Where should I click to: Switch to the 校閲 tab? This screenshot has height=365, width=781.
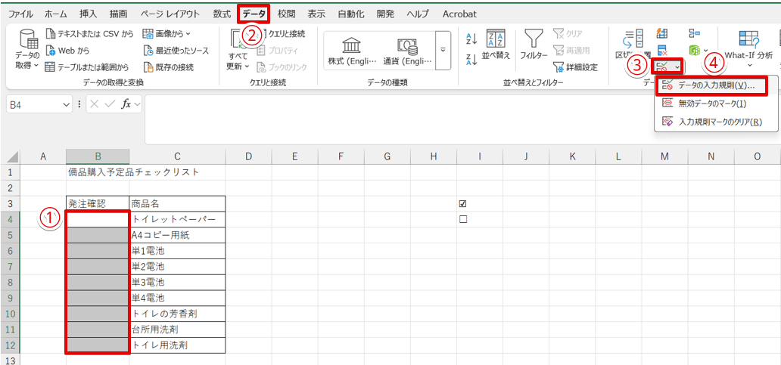[x=286, y=14]
